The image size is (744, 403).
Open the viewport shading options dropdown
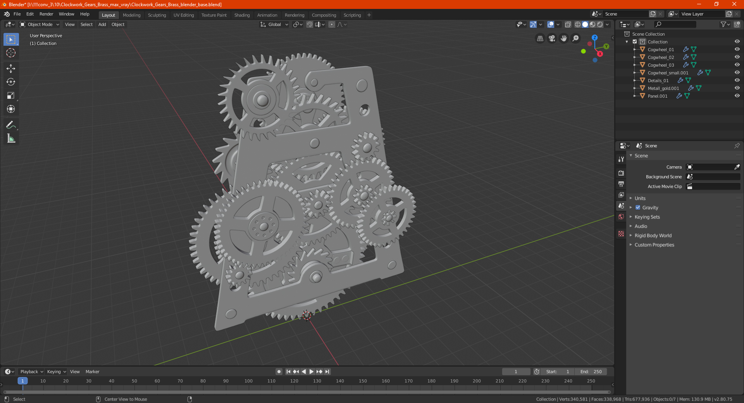pos(608,24)
